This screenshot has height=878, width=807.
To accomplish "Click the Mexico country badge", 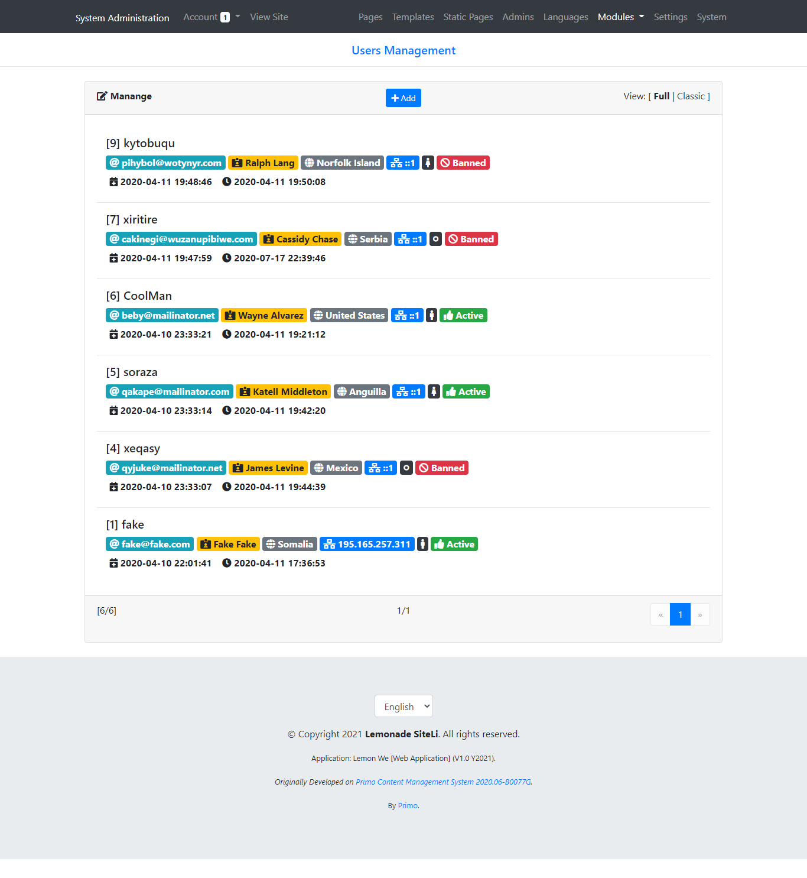I will coord(336,468).
